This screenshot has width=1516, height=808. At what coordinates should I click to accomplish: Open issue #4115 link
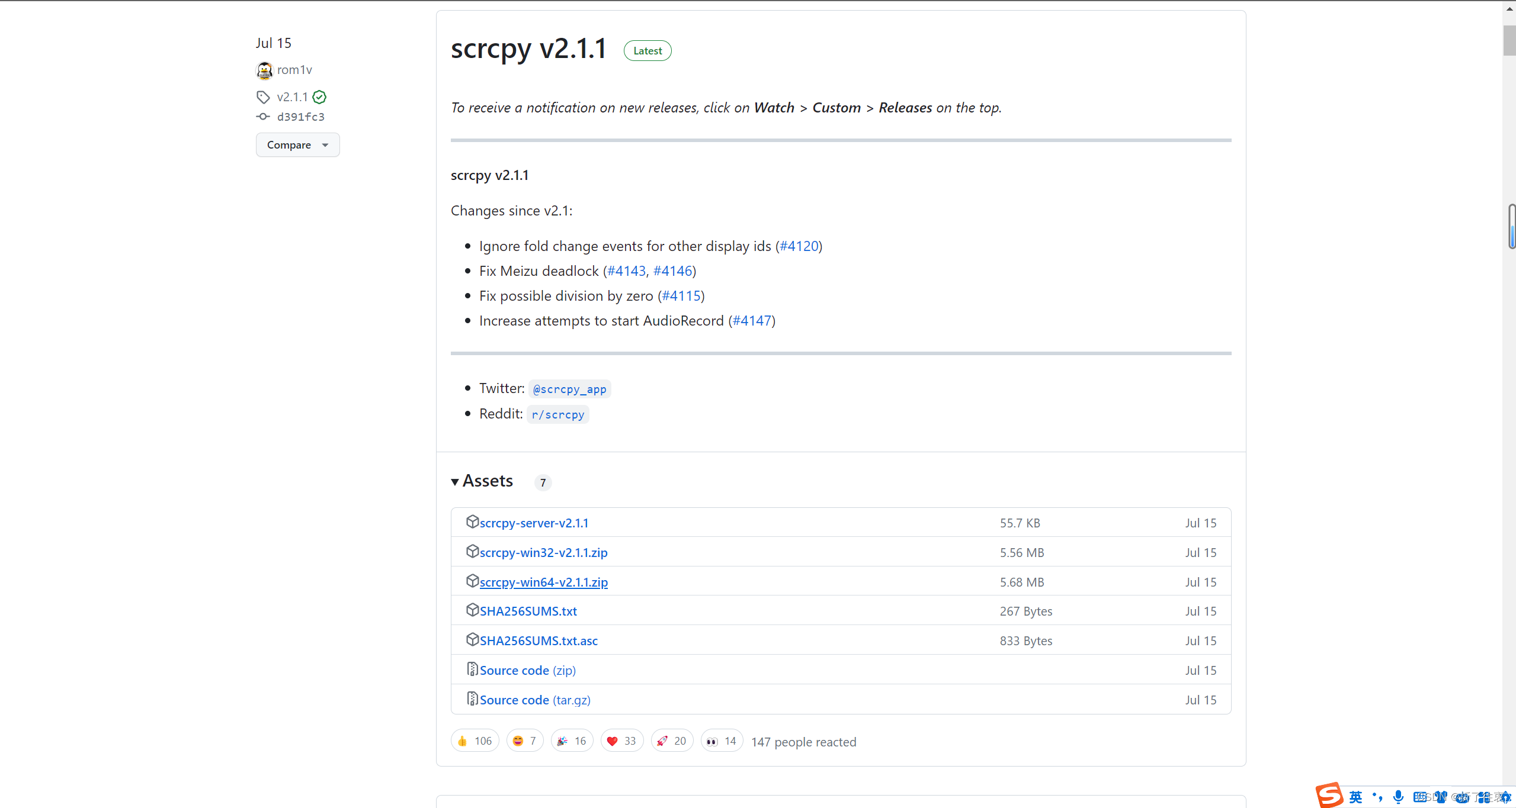[x=681, y=296]
